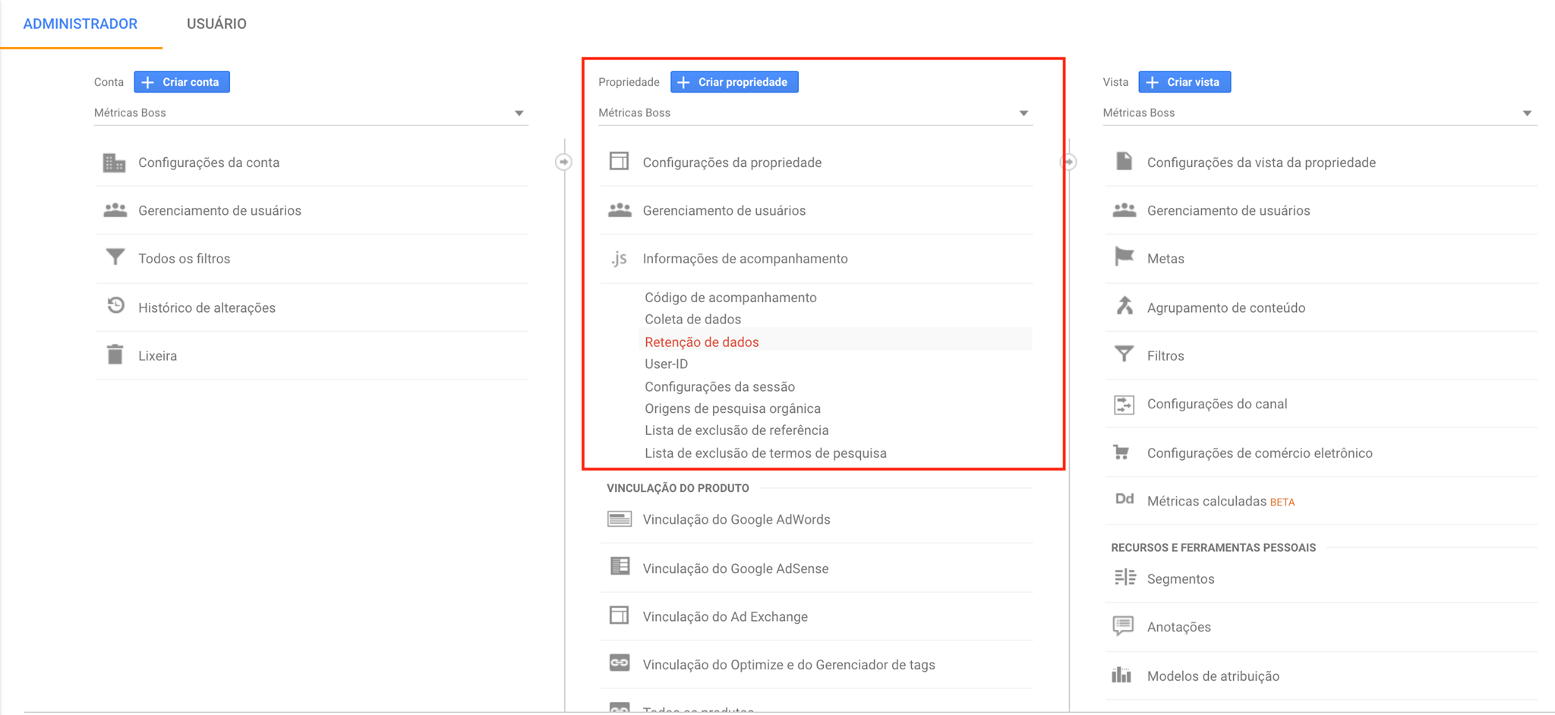Click the history clock icon for Histórico de alterações
This screenshot has width=1555, height=715.
click(115, 306)
